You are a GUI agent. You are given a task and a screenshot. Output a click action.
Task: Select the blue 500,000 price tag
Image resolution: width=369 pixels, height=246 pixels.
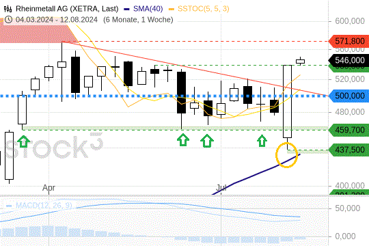(x=348, y=96)
